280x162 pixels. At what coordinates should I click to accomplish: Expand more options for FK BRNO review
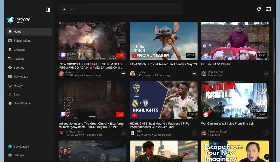266,74
